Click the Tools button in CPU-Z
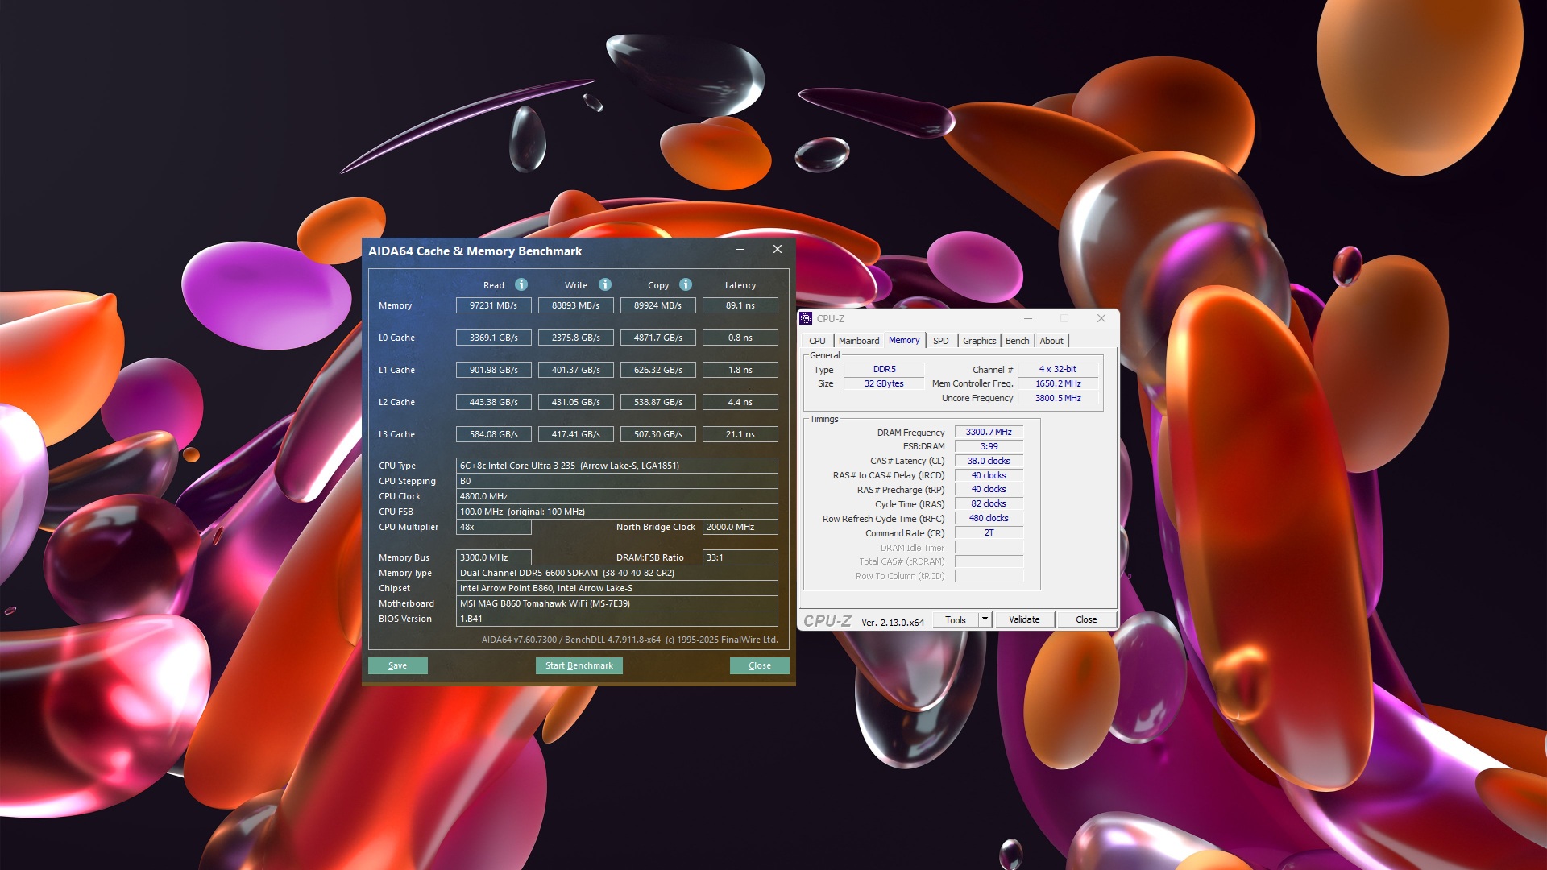 coord(956,619)
